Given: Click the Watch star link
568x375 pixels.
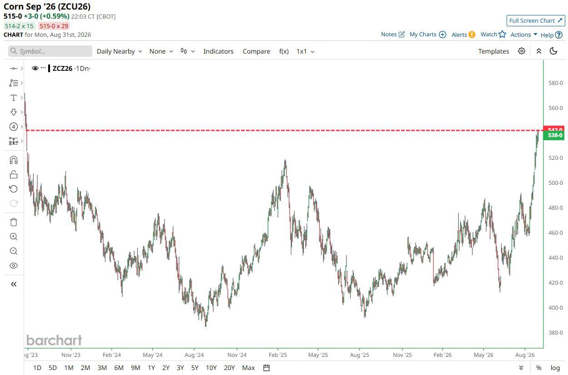Looking at the screenshot, I should 493,35.
